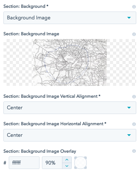Increase overlay opacity with up arrow

(x=67, y=160)
